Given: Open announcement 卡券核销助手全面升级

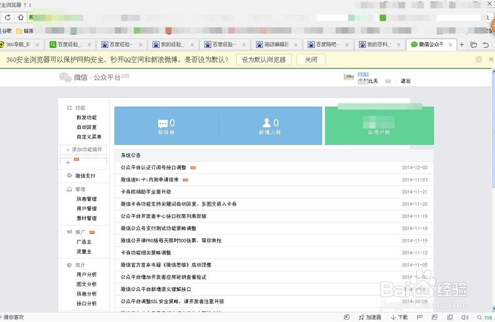Looking at the screenshot, I should click(x=146, y=192).
